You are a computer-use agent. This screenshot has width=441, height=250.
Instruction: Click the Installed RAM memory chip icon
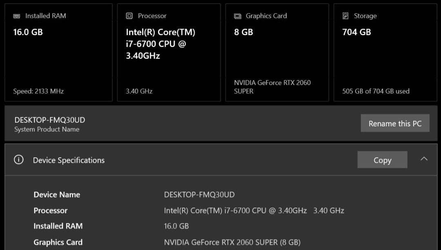point(16,16)
